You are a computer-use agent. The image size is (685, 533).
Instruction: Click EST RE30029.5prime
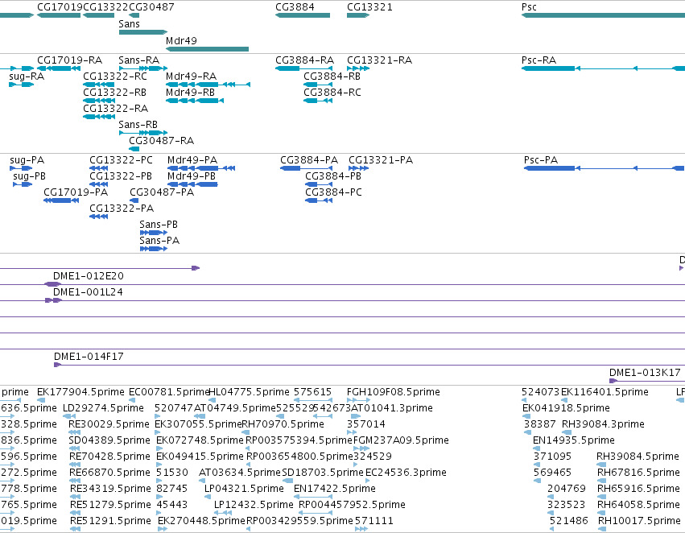(x=109, y=424)
